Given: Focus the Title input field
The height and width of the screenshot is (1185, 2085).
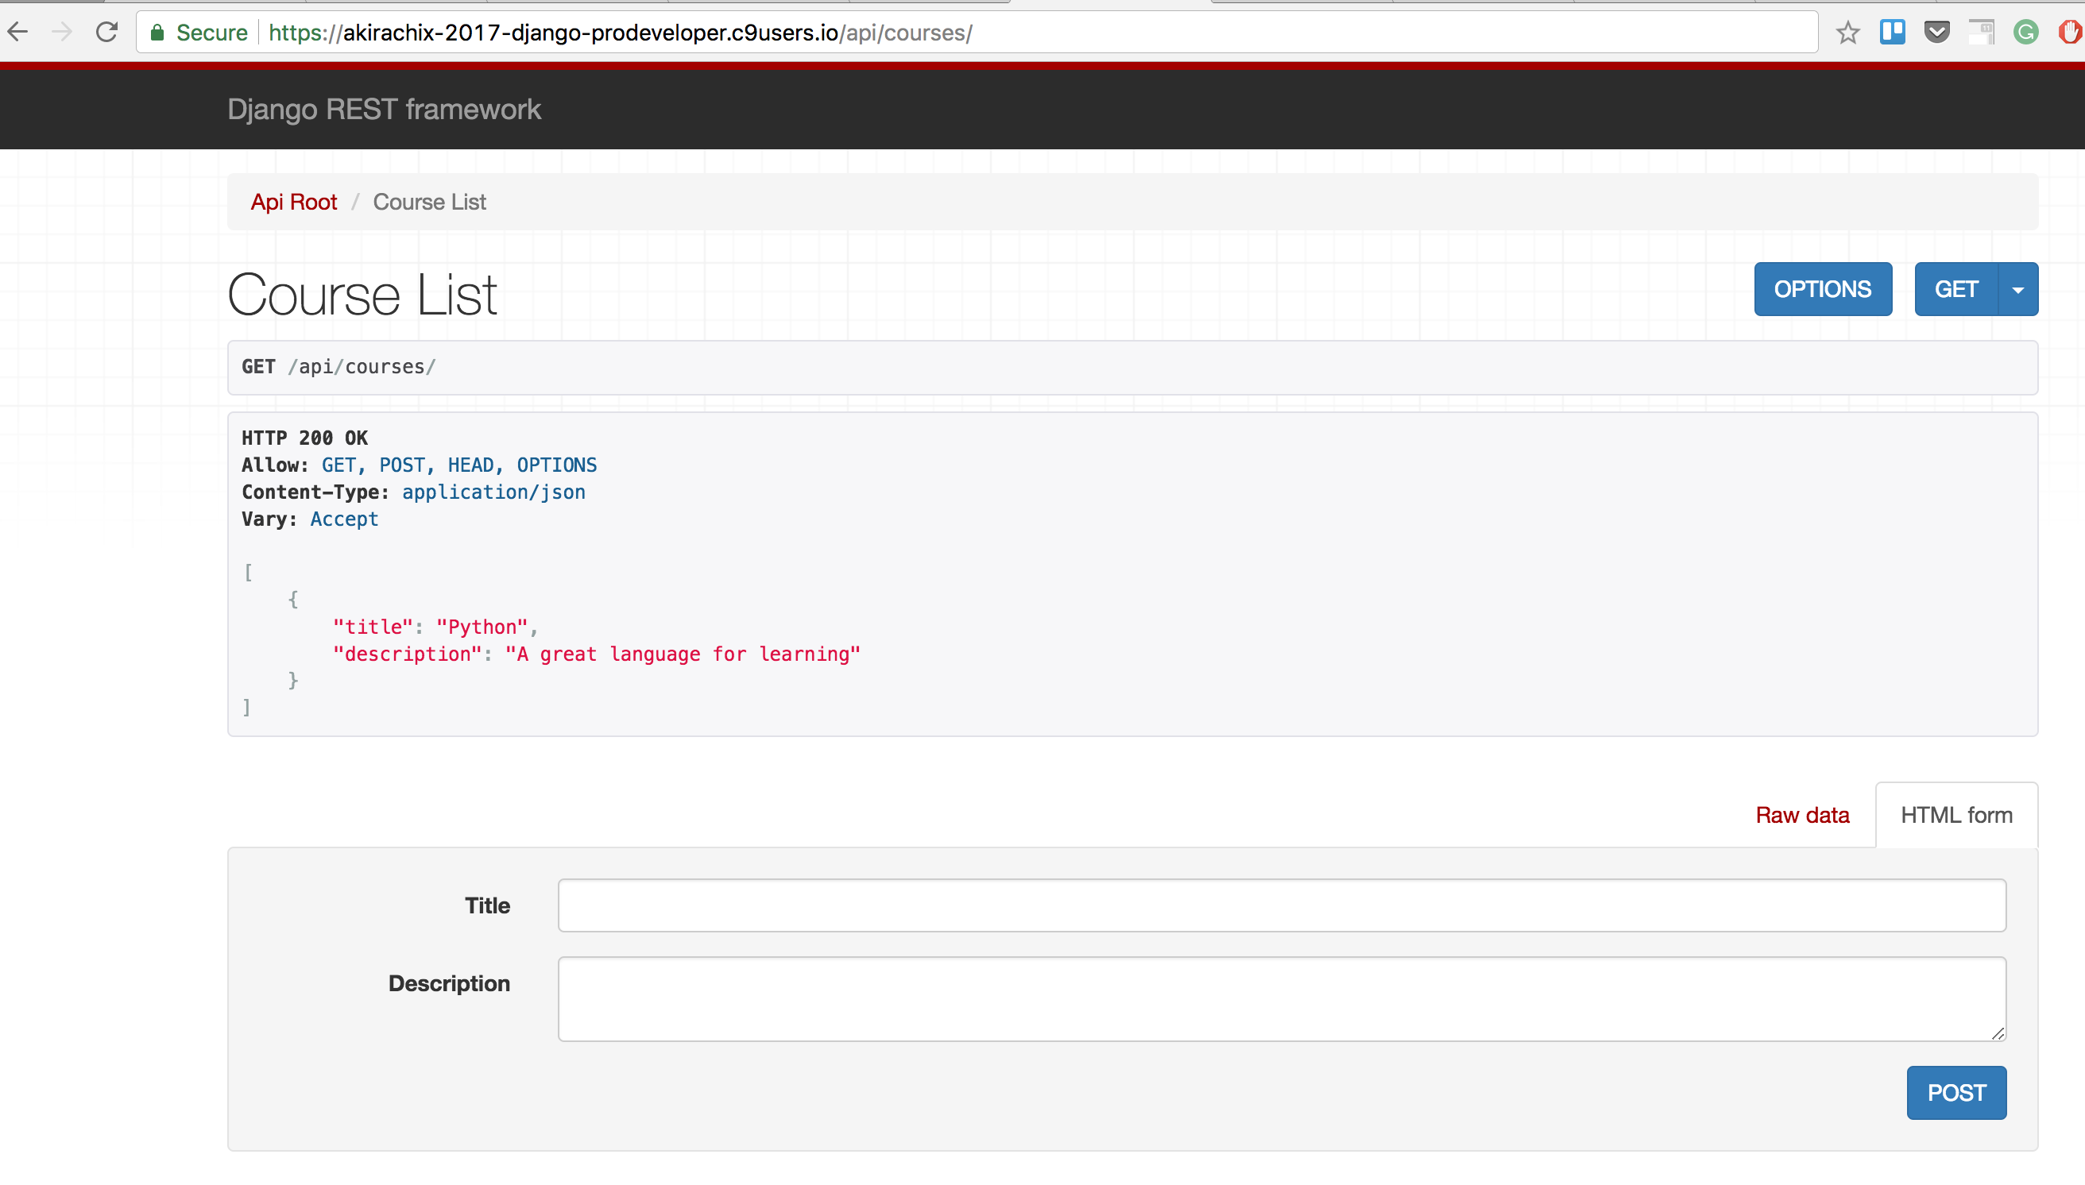Looking at the screenshot, I should (1281, 905).
